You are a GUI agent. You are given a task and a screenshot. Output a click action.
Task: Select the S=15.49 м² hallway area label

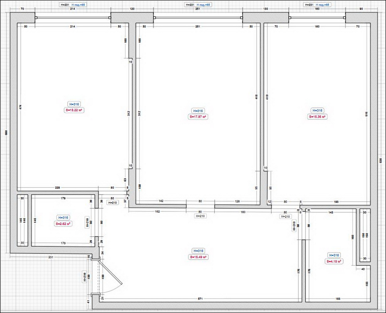coord(198,257)
